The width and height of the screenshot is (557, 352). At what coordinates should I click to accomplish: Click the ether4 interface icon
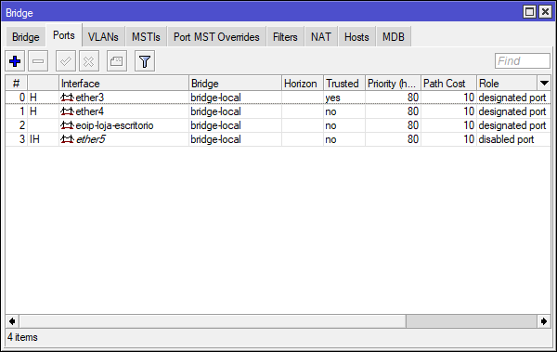point(67,111)
